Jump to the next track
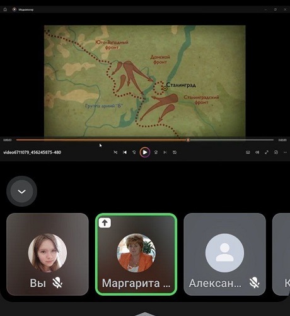This screenshot has height=316, width=290. (x=165, y=152)
